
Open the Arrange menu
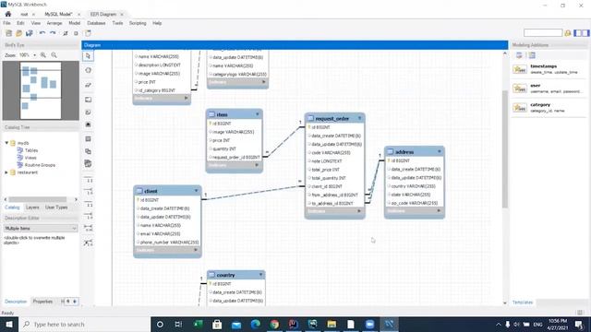[x=54, y=23]
